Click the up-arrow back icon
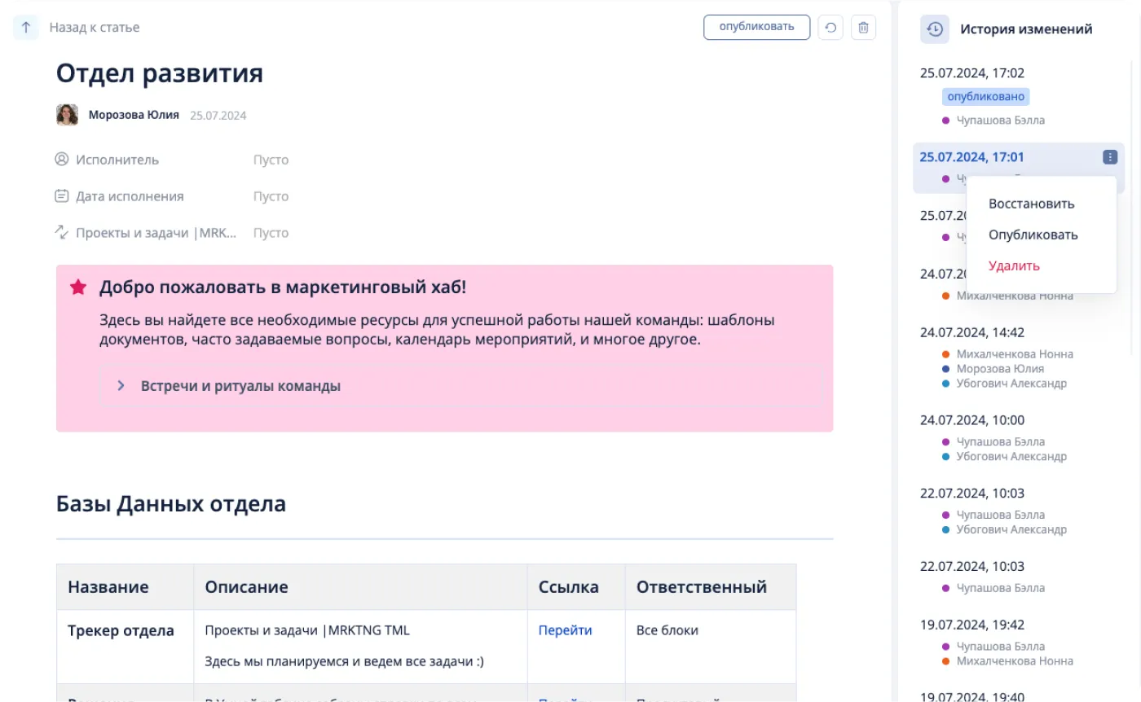The height and width of the screenshot is (702, 1141). (x=26, y=27)
